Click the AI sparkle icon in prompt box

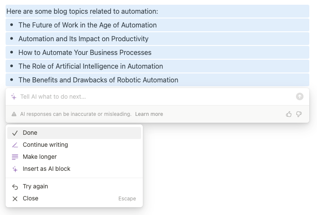[14, 97]
